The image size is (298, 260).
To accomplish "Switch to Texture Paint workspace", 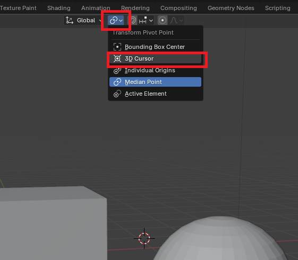I will pyautogui.click(x=18, y=8).
